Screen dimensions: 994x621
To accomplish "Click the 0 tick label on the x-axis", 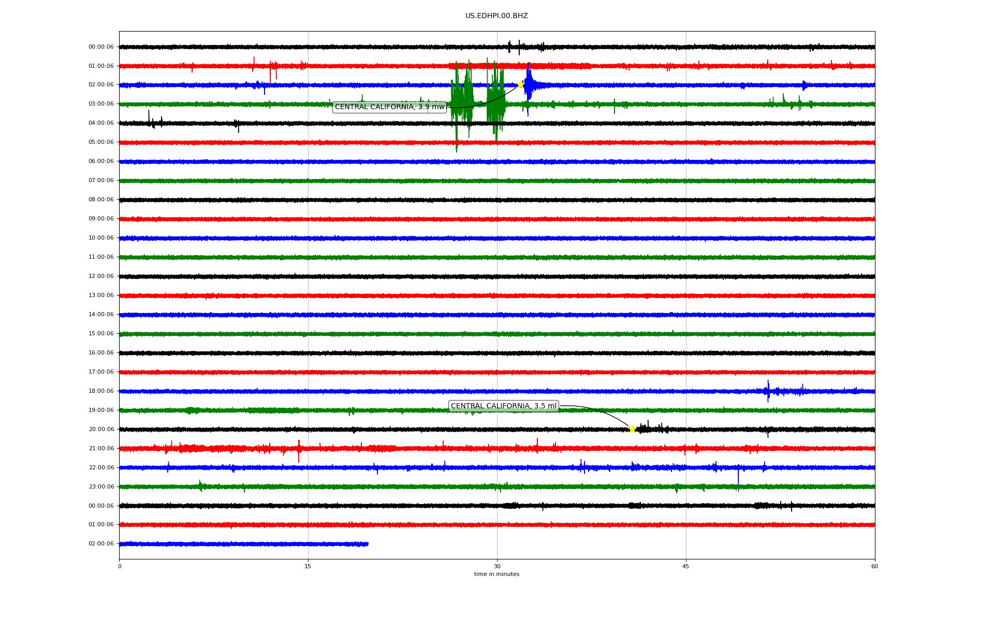I will click(x=120, y=566).
